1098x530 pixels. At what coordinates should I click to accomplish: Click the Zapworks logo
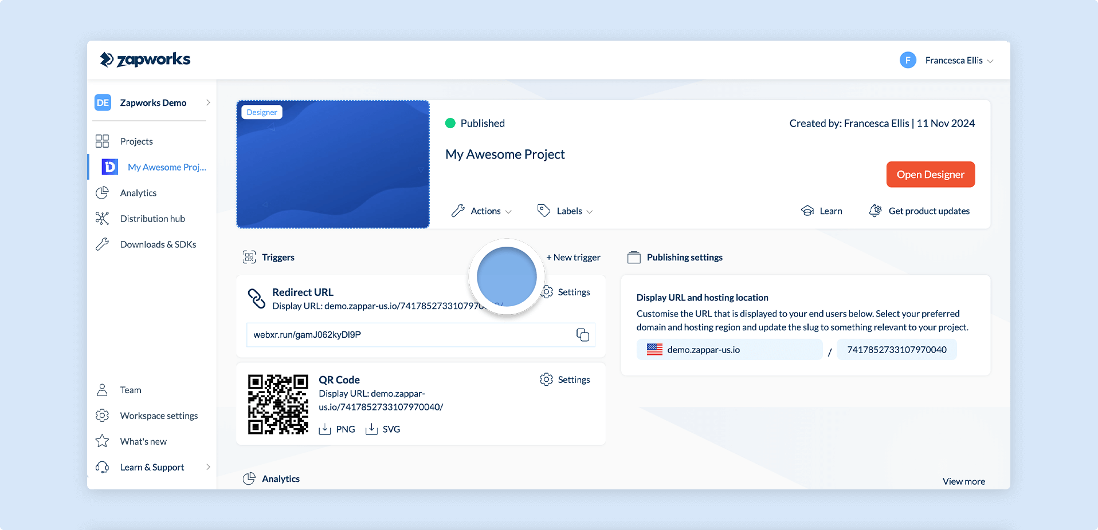coord(145,60)
